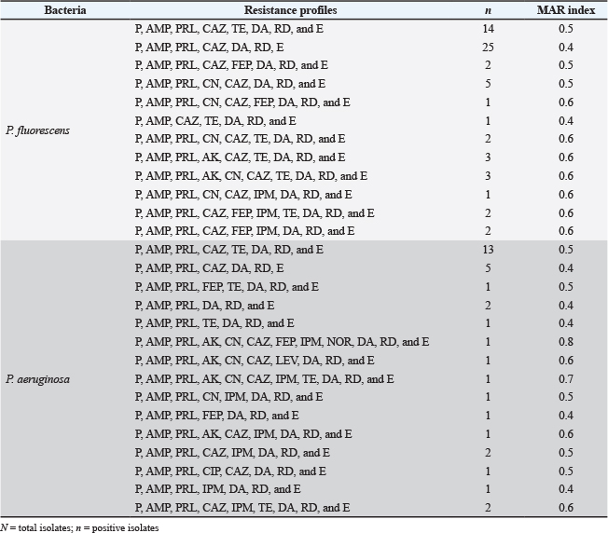The width and height of the screenshot is (608, 533).
Task: Click the resistance profile containing LEV
Action: (255, 361)
